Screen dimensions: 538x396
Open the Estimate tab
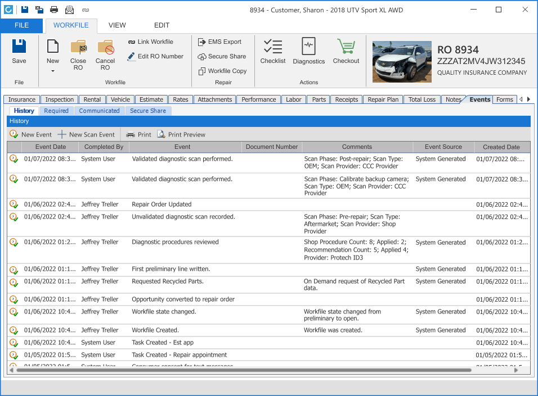point(151,99)
